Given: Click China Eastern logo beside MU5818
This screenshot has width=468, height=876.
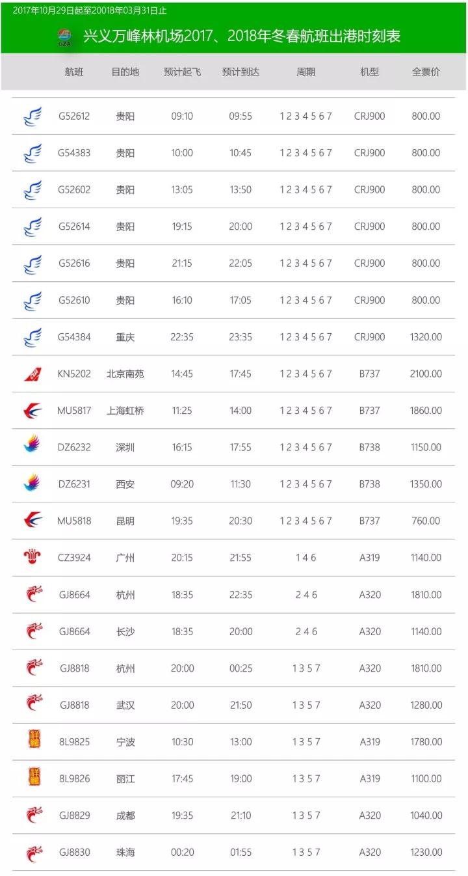Looking at the screenshot, I should (32, 521).
